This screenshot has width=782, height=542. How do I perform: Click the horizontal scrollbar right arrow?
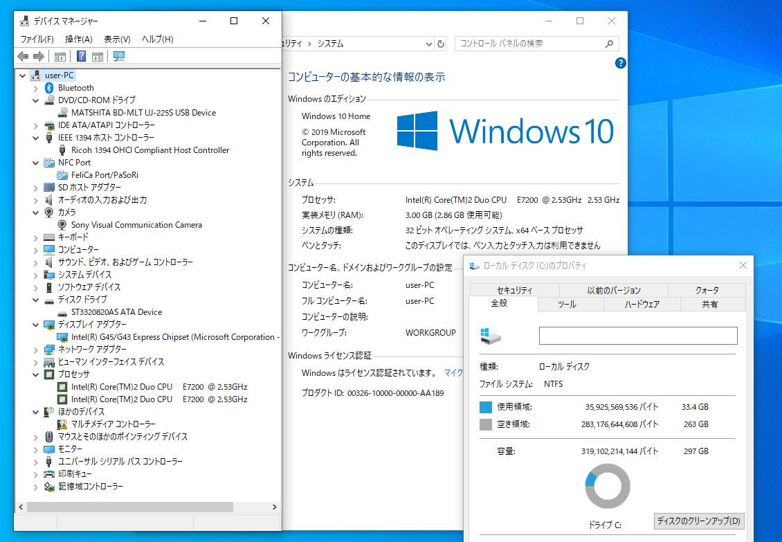(274, 507)
